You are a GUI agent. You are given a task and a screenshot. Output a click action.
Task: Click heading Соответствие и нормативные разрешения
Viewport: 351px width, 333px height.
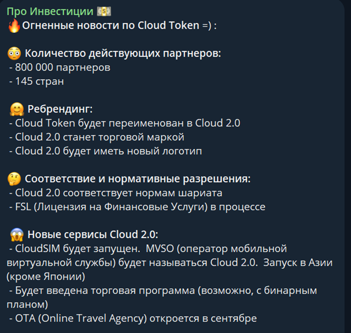(138, 179)
